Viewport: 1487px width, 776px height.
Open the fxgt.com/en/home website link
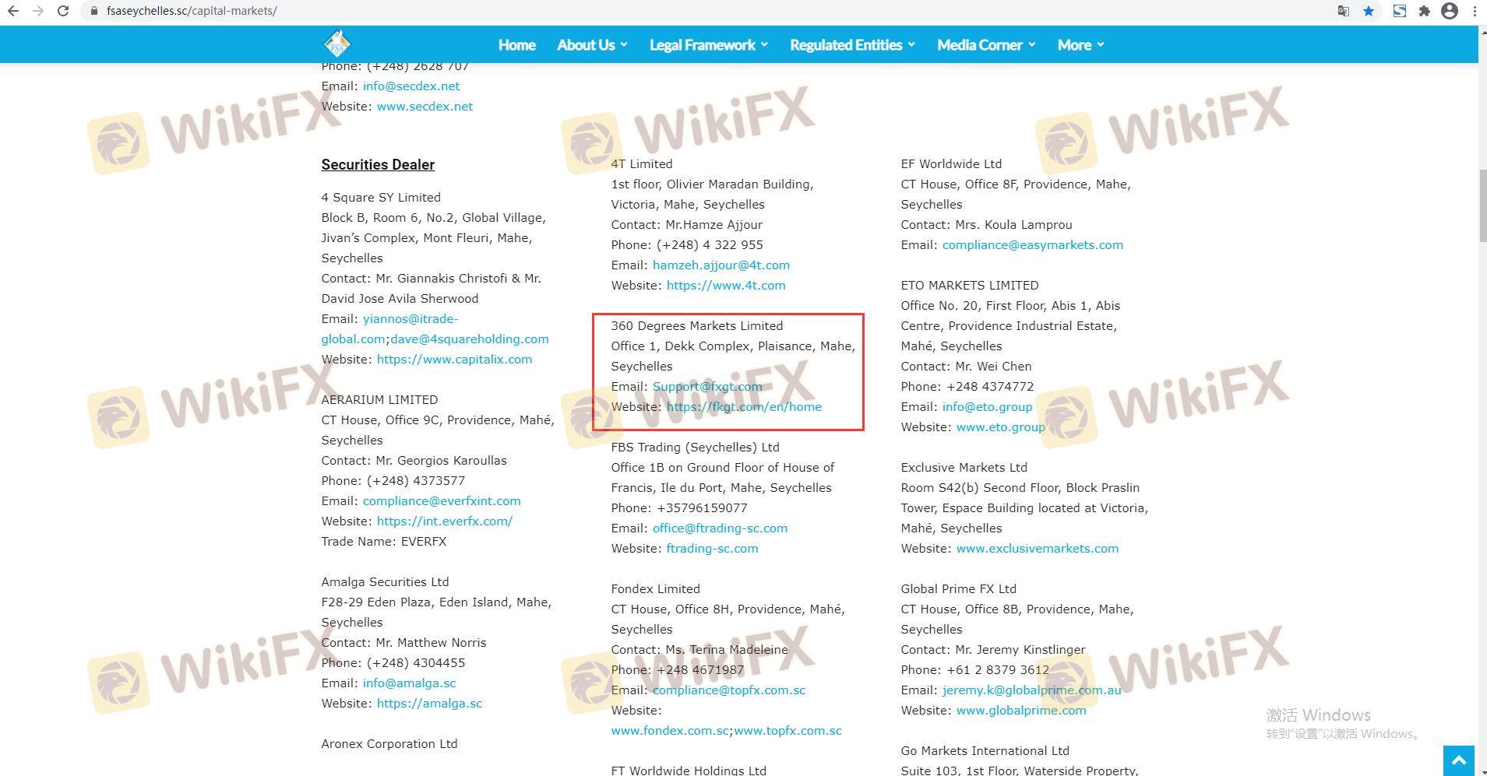click(744, 407)
